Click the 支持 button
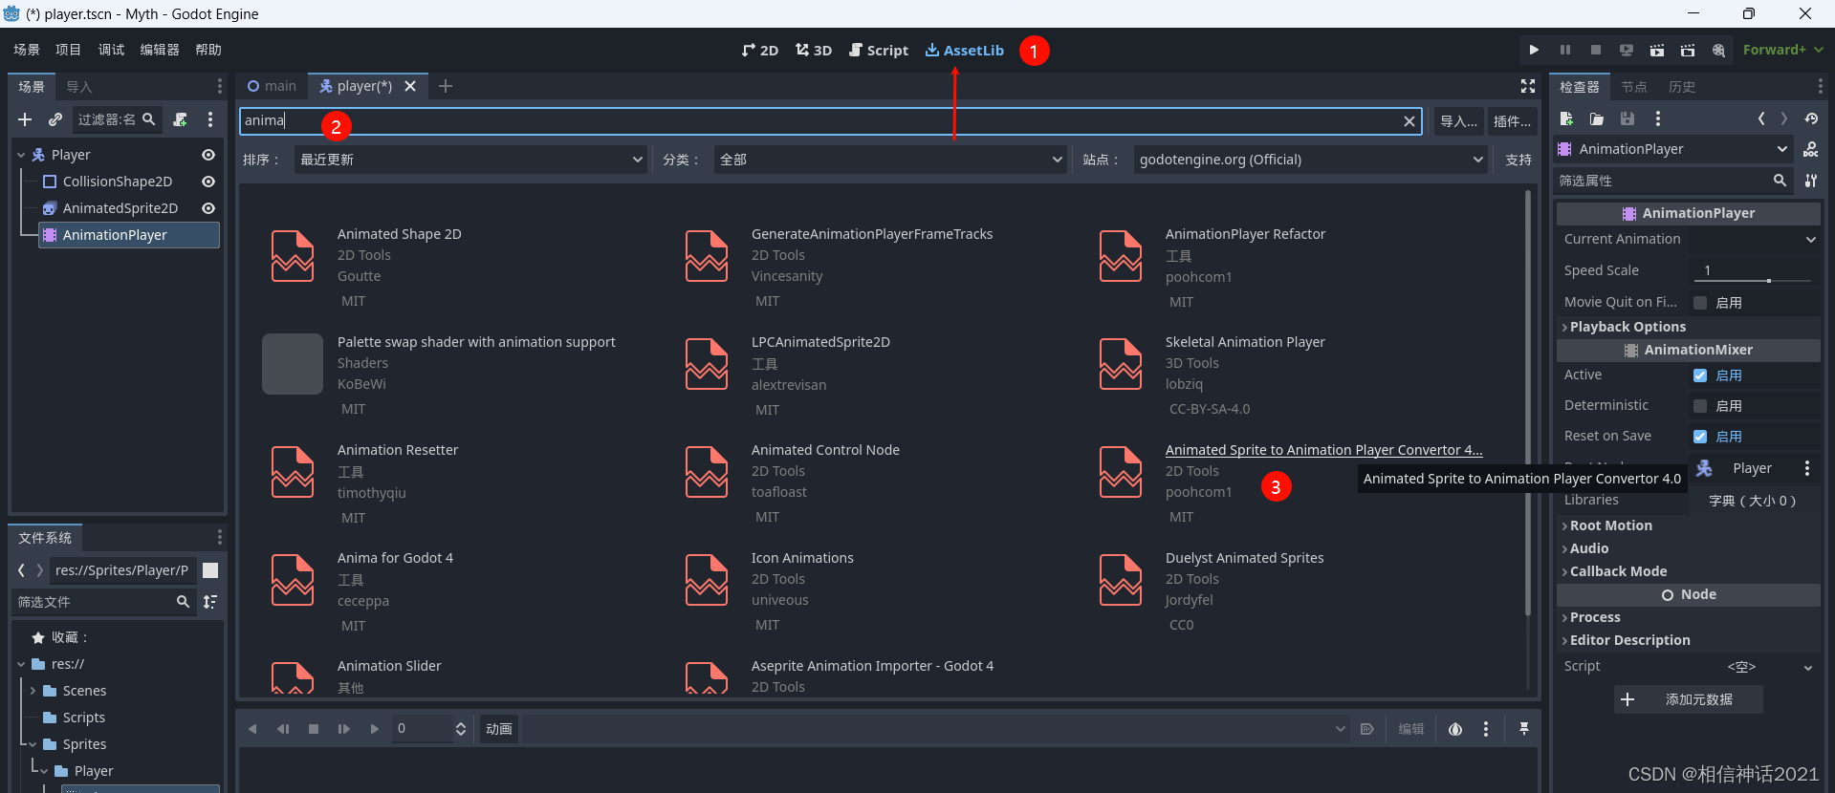 tap(1518, 160)
